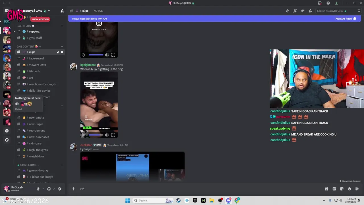
Task: Open User Settings gear icon
Action: [x=60, y=189]
